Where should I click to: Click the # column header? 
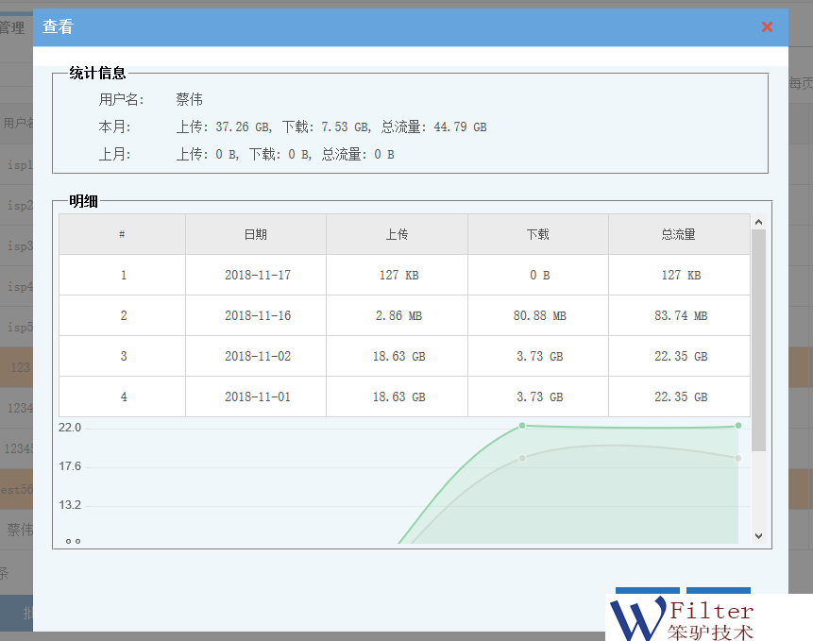[x=123, y=234]
